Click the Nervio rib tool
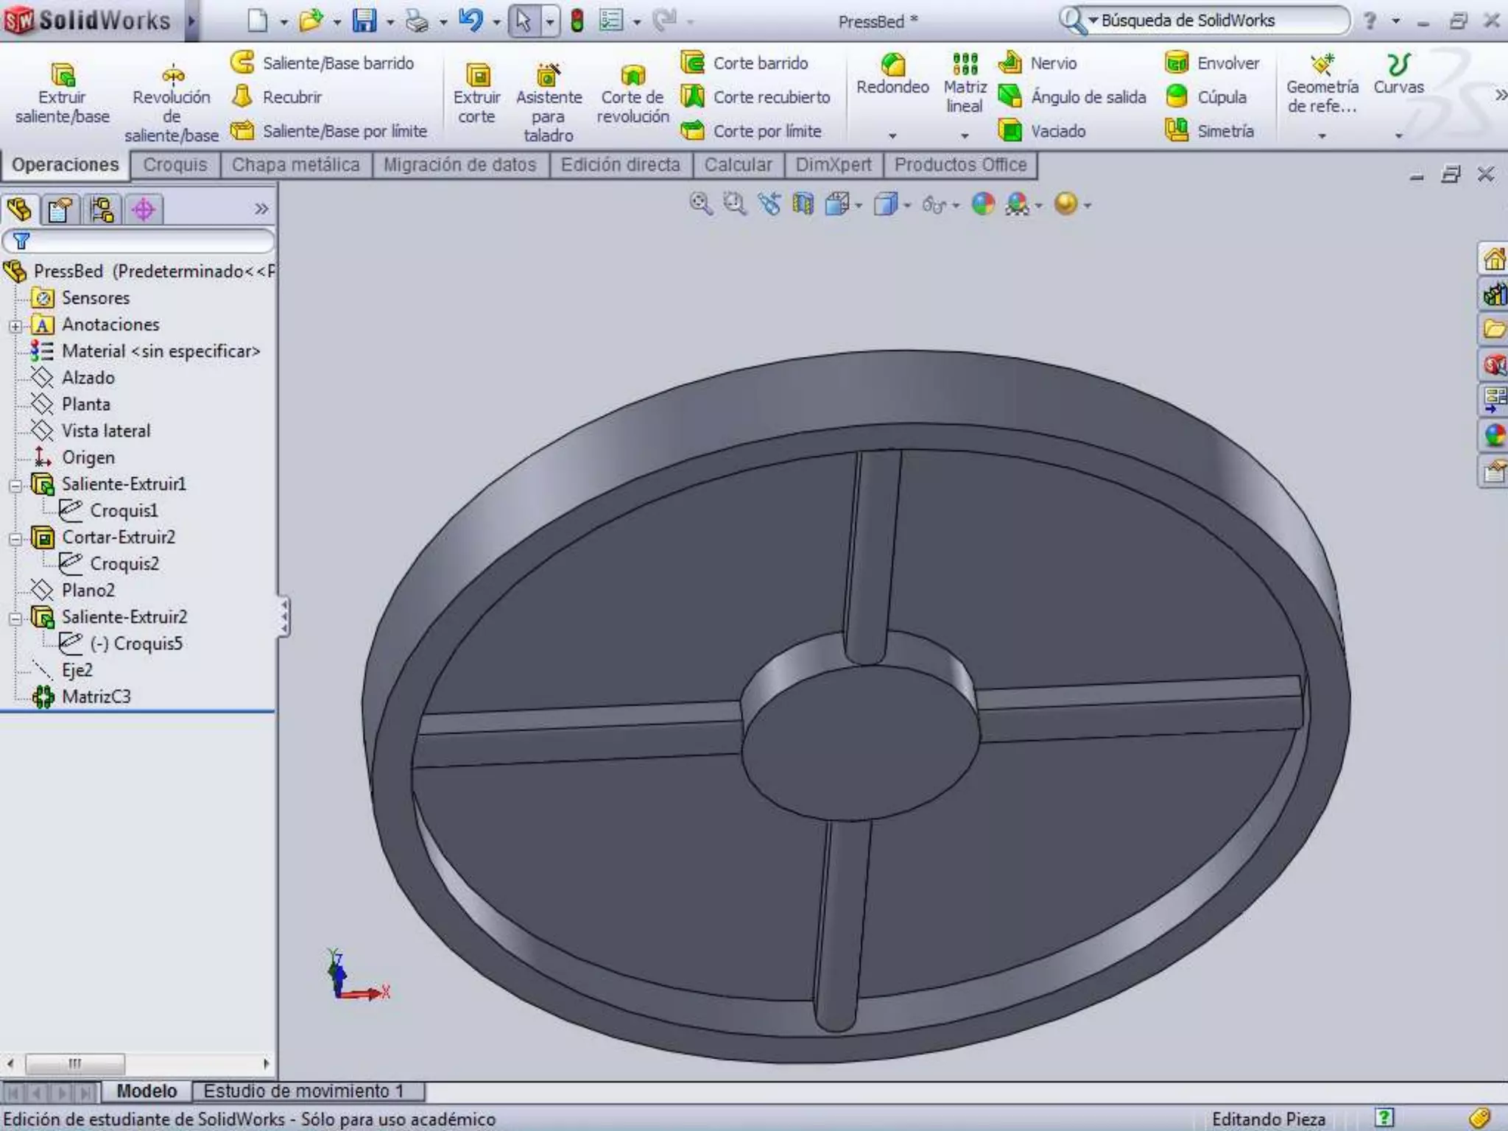Screen dimensions: 1508x1131 click(1010, 63)
